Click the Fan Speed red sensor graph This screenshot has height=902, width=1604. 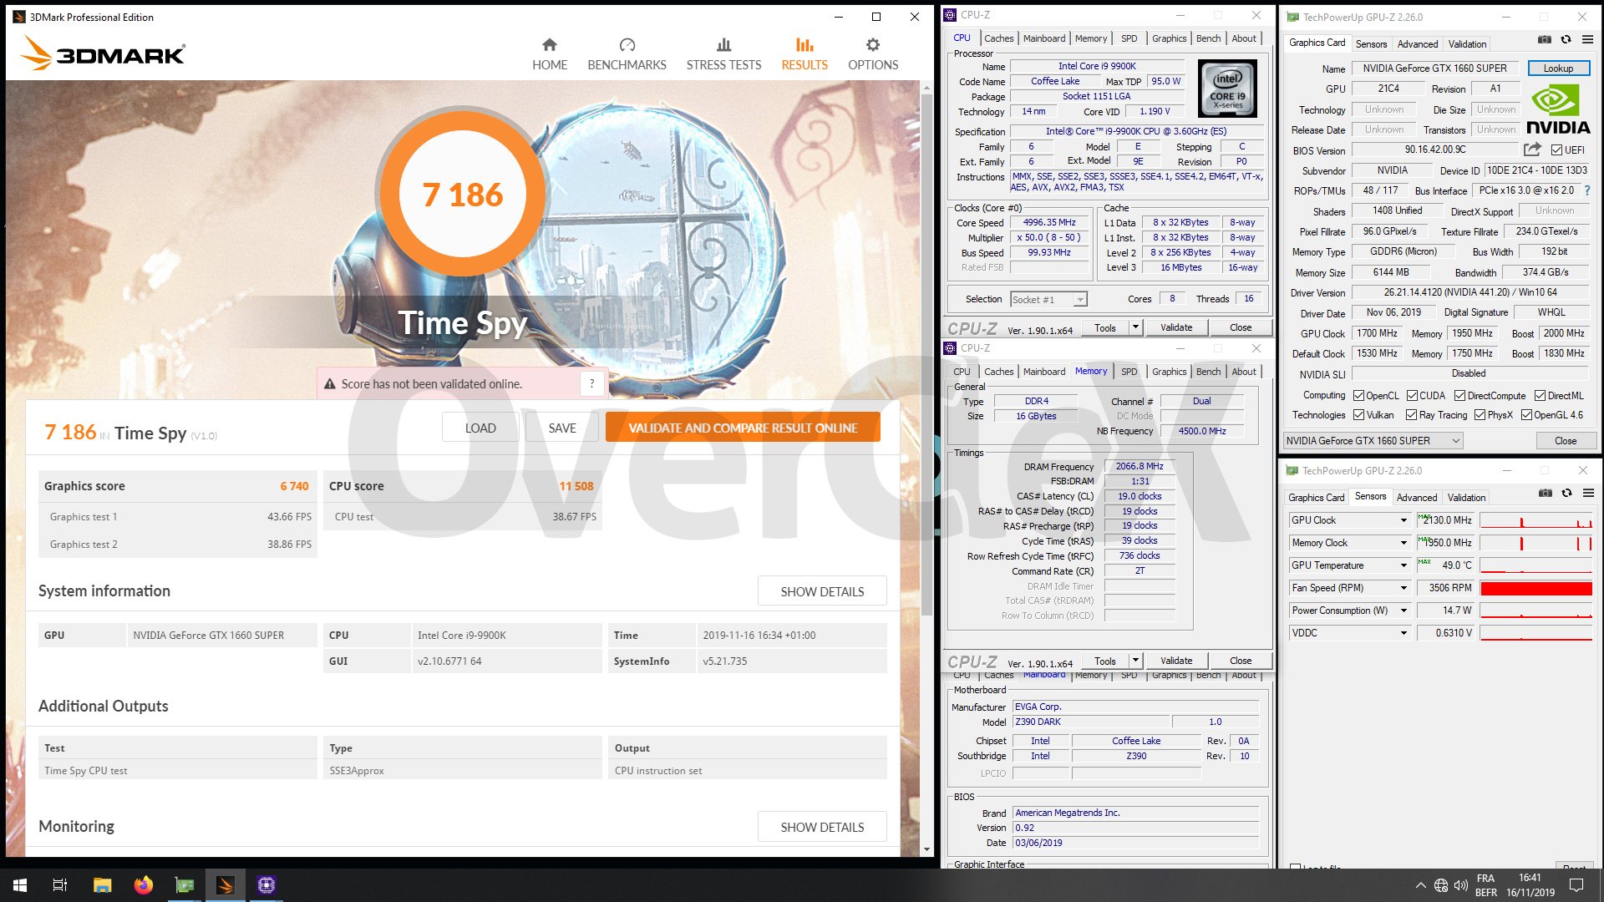(x=1535, y=588)
